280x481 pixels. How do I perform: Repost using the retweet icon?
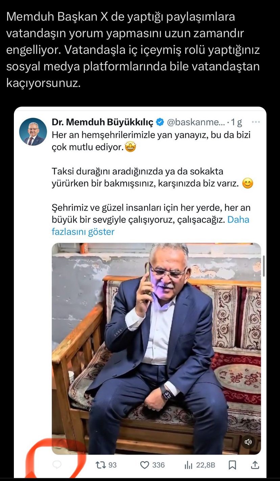coord(101,465)
